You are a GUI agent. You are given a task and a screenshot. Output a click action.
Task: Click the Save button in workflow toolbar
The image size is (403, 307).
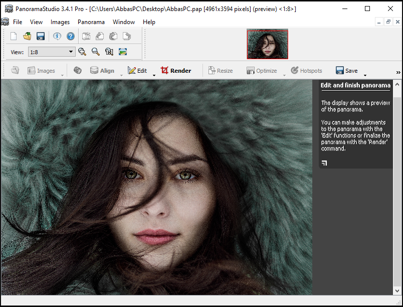click(x=347, y=70)
